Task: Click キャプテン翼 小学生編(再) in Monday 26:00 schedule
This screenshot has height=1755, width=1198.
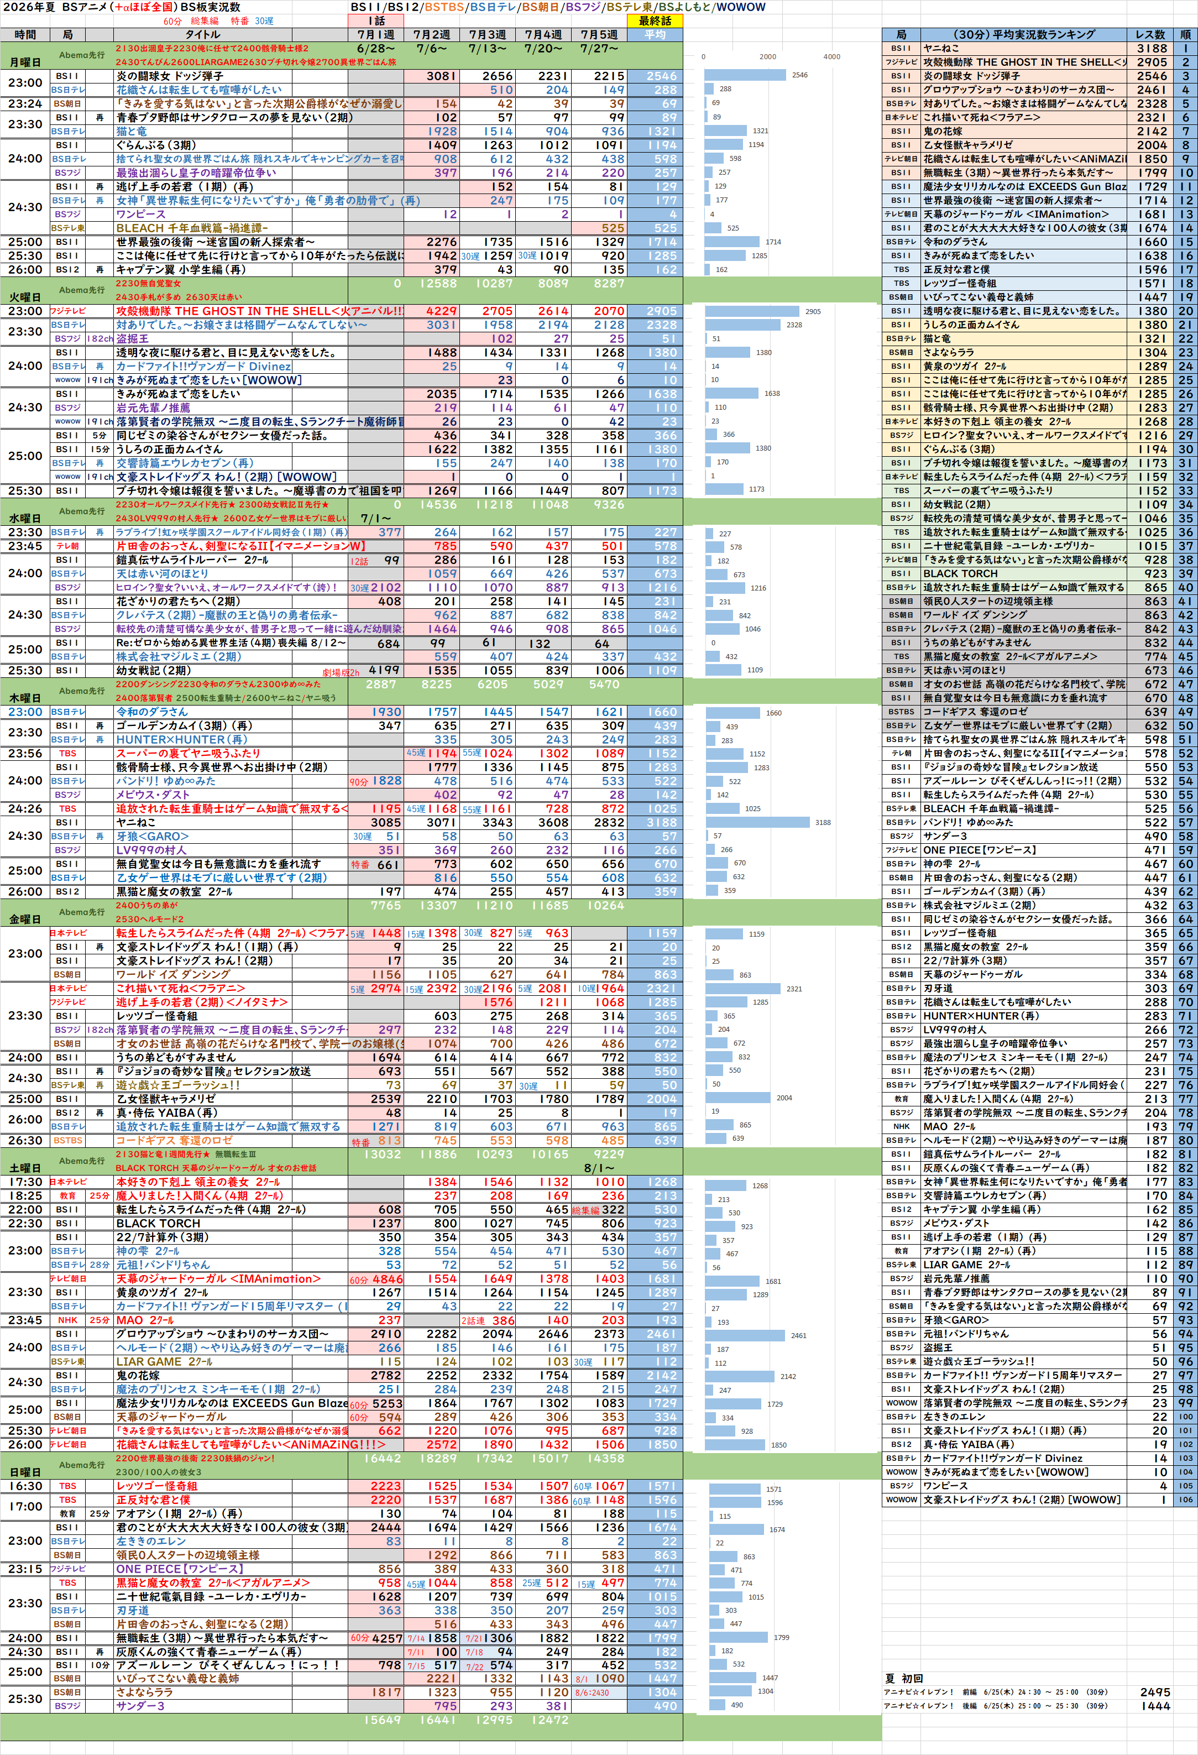Action: click(180, 270)
